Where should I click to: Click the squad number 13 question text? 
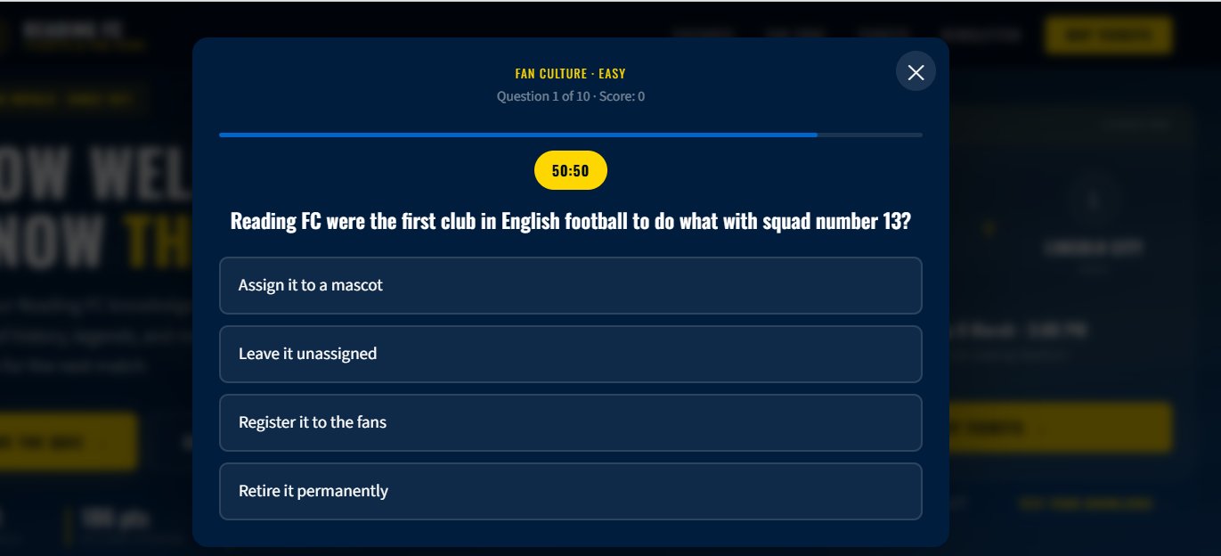[x=570, y=220]
